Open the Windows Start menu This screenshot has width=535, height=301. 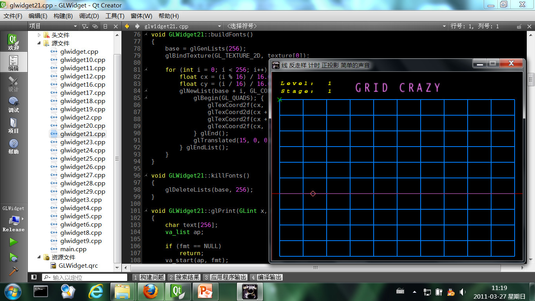12,291
